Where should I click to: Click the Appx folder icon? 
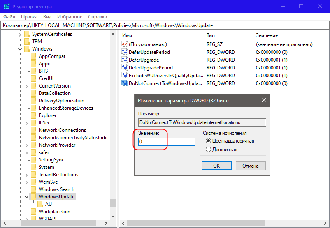pyautogui.click(x=33, y=64)
